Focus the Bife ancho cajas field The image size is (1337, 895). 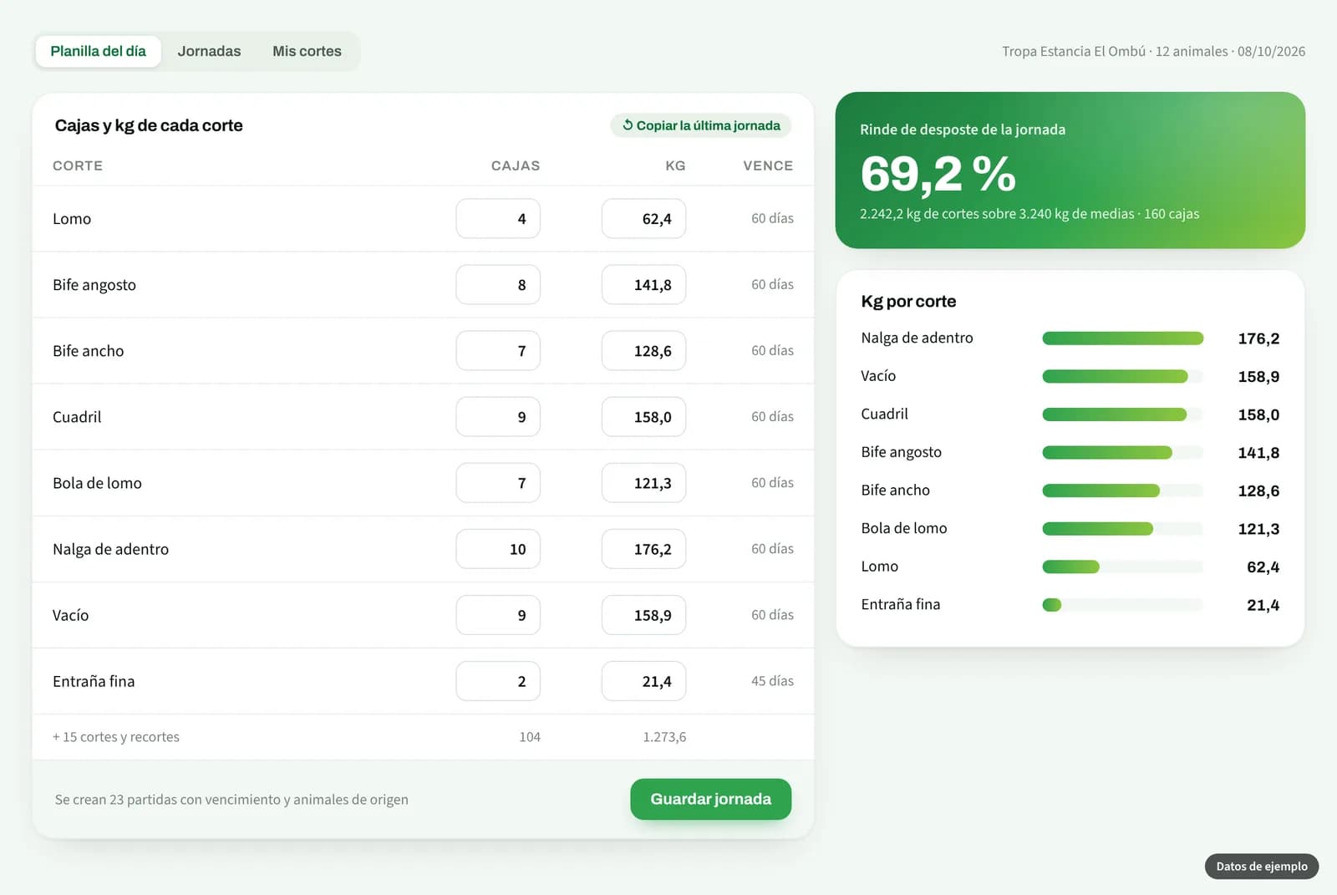coord(498,350)
